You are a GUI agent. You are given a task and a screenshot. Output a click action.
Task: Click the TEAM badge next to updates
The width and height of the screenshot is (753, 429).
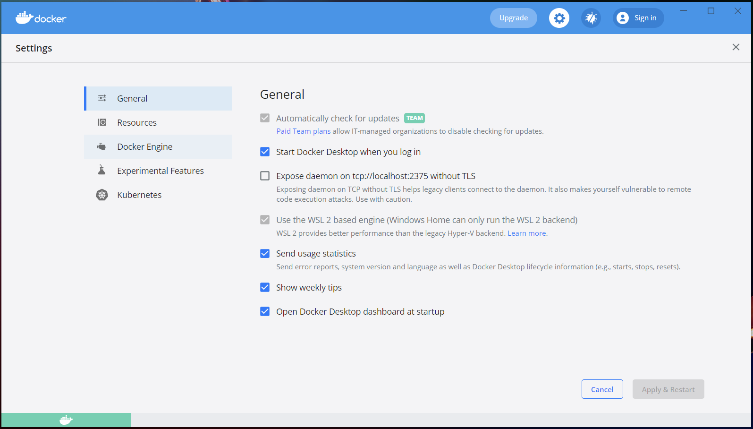point(415,118)
